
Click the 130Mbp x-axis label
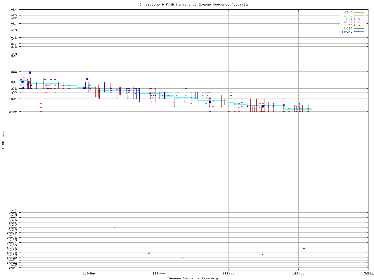[228, 274]
